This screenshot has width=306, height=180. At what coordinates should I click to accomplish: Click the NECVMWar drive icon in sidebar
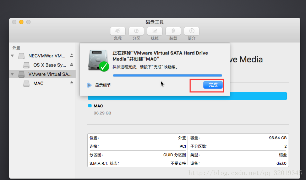click(x=21, y=56)
